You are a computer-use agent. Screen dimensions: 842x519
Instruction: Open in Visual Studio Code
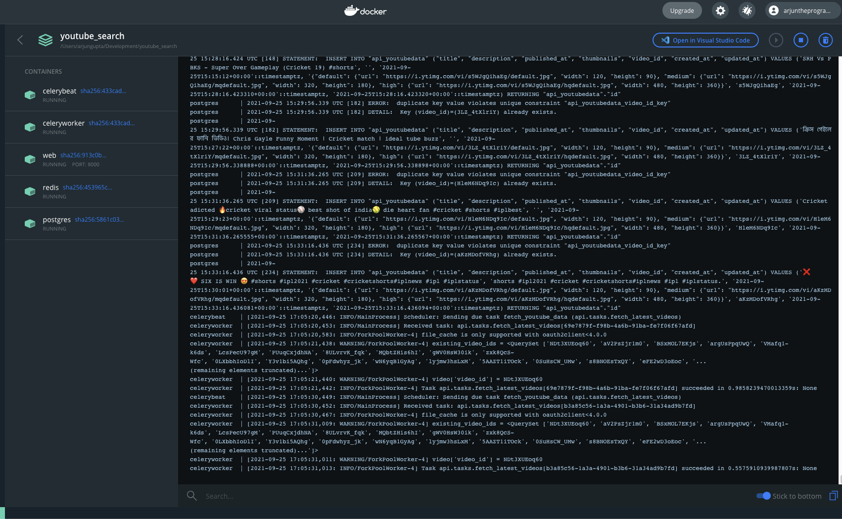pyautogui.click(x=705, y=40)
